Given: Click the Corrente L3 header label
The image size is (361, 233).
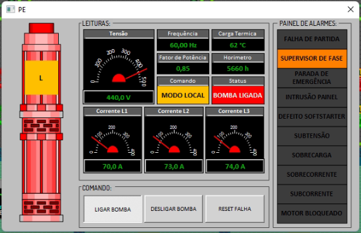Looking at the screenshot, I should (235, 111).
